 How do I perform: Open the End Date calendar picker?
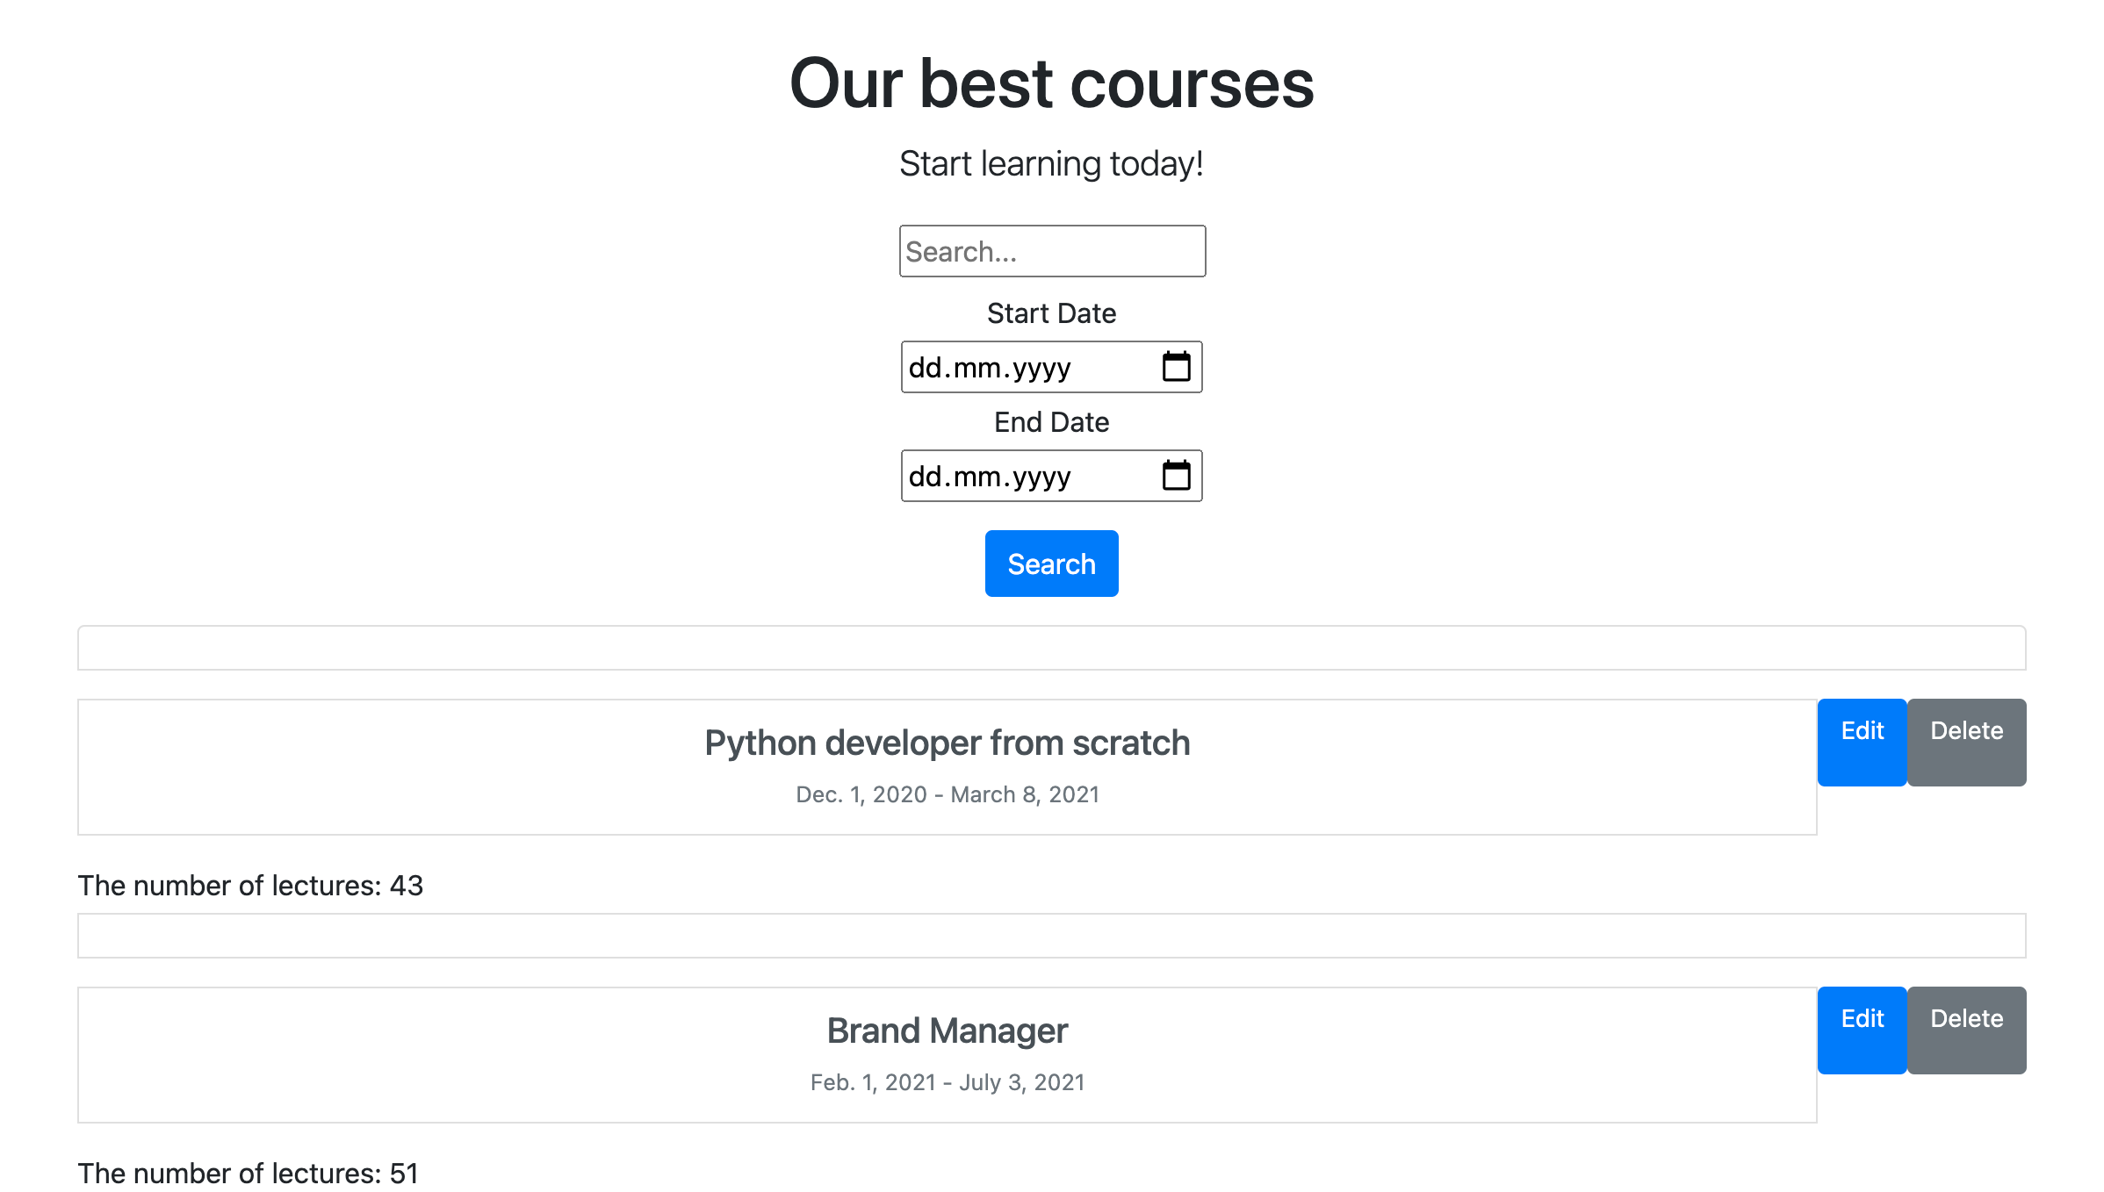tap(1177, 476)
